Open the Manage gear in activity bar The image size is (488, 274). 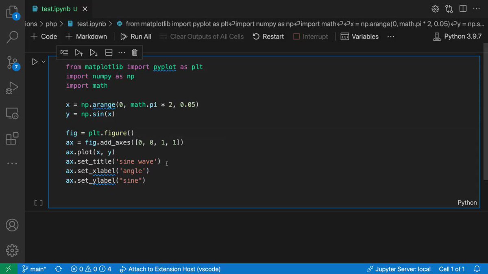click(x=12, y=250)
